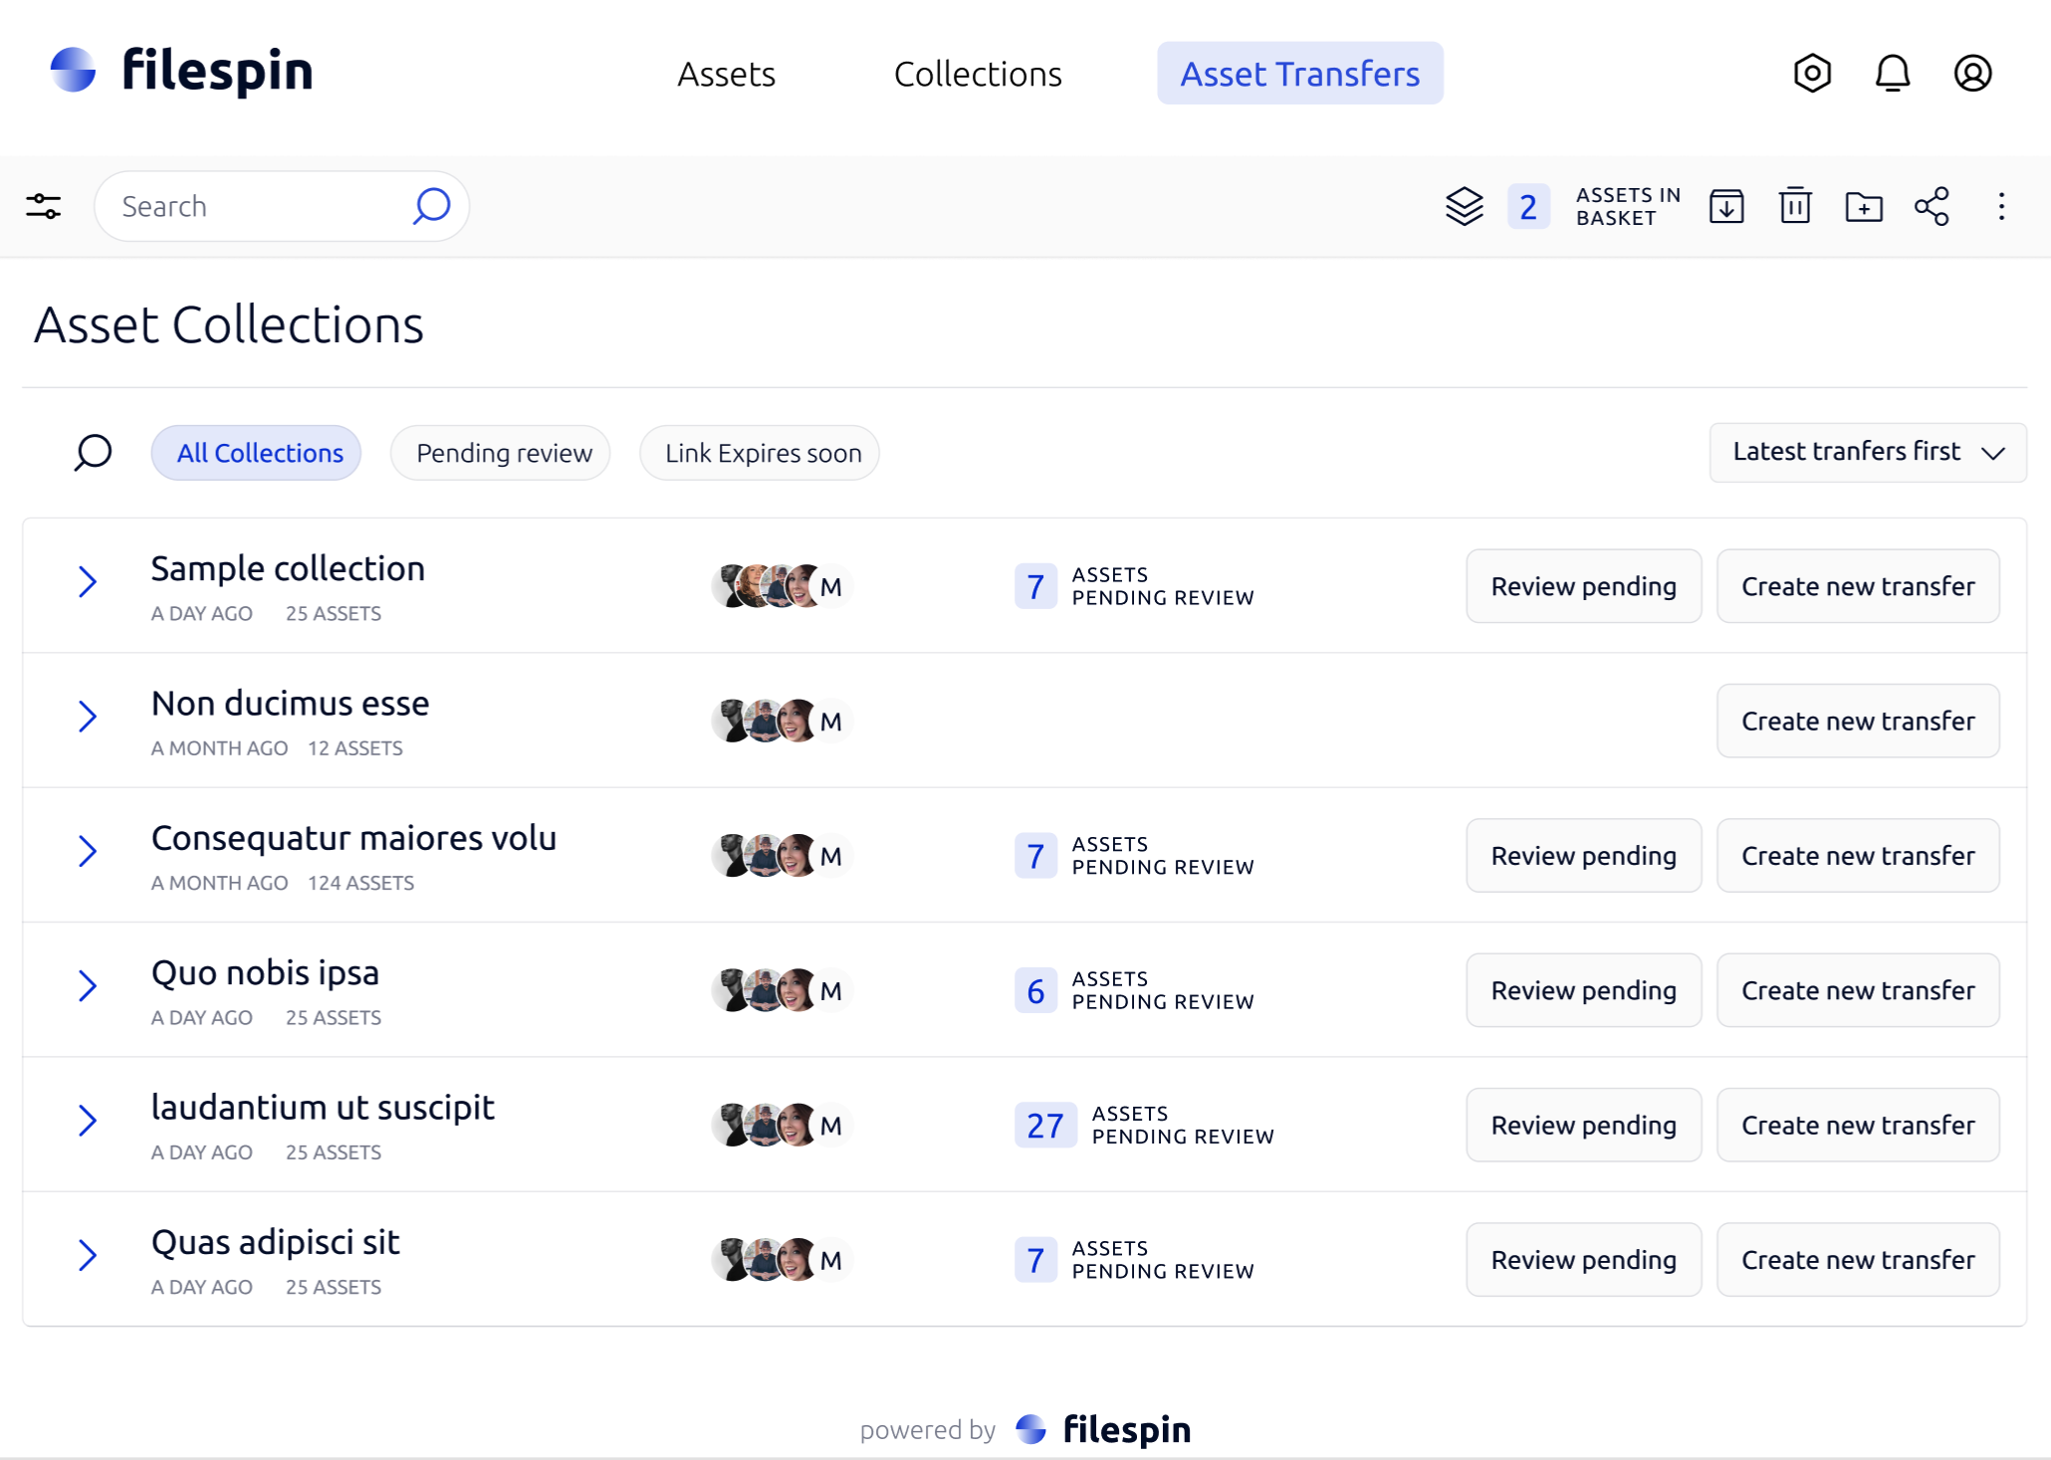The height and width of the screenshot is (1460, 2051).
Task: Create new transfer for laudantium ut suscipit
Action: pyautogui.click(x=1859, y=1125)
